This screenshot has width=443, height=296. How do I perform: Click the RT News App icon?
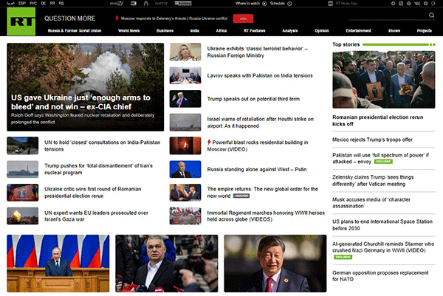330,4
